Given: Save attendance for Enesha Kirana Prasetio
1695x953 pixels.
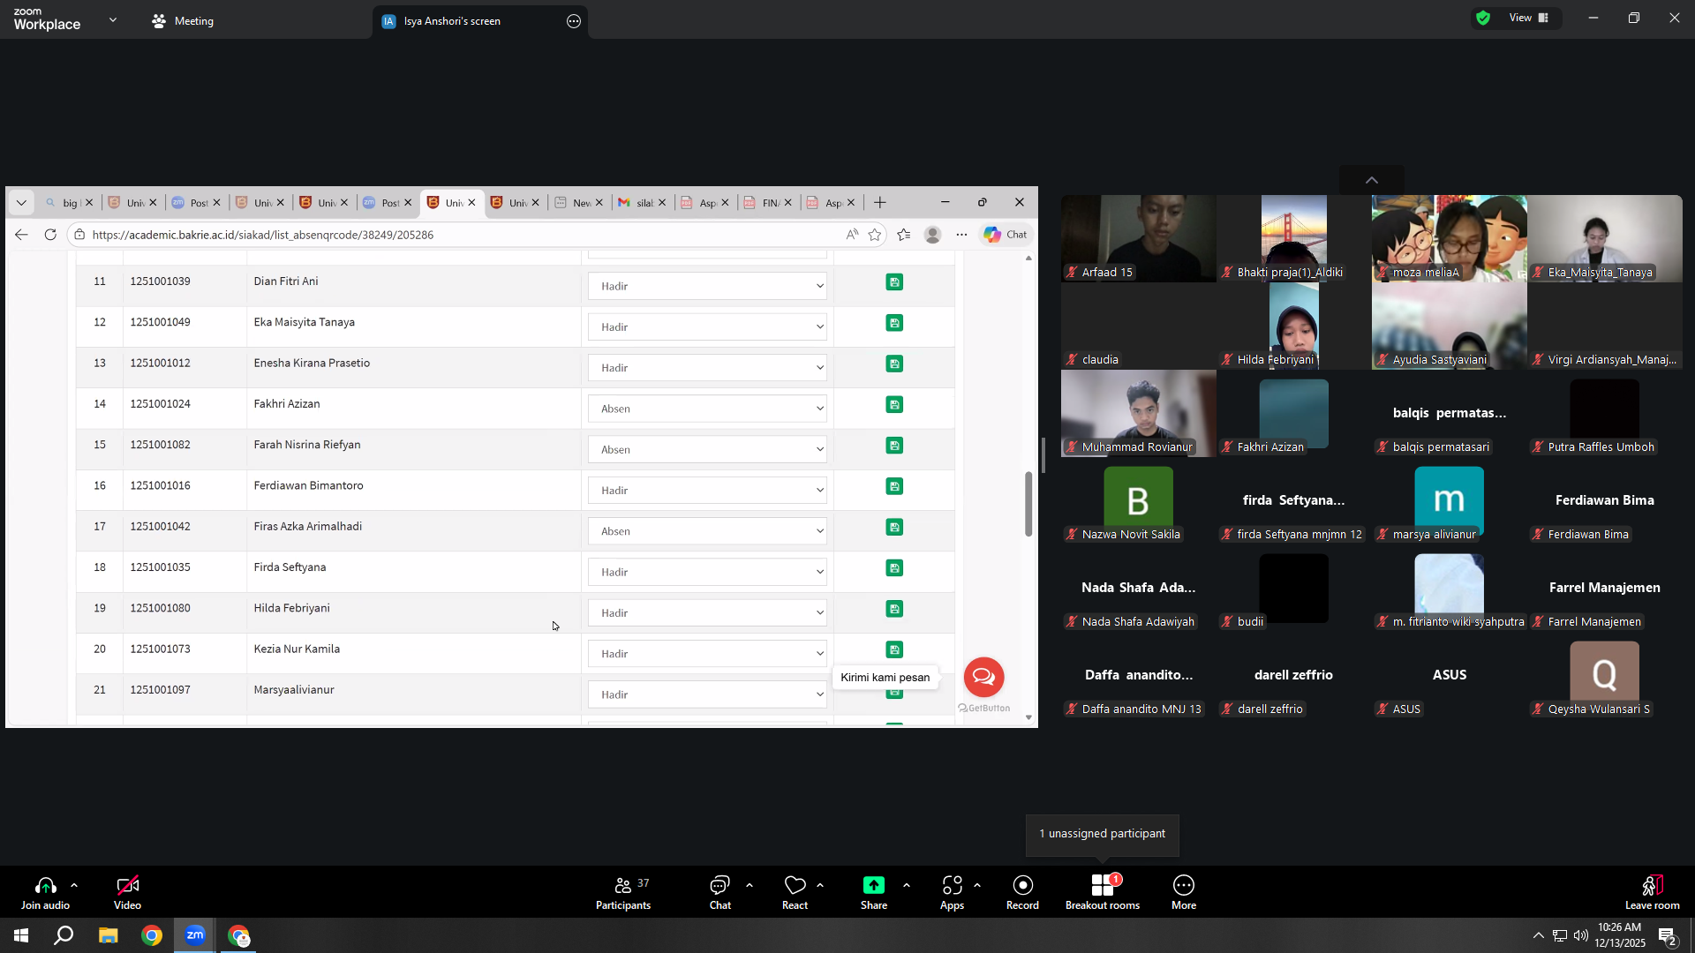Looking at the screenshot, I should (894, 364).
